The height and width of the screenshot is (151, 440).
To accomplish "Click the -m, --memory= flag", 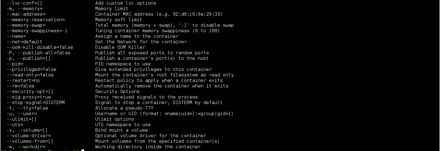I will pos(24,9).
